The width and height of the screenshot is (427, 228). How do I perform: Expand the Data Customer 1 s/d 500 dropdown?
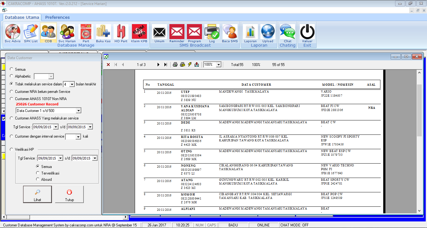[x=78, y=111]
